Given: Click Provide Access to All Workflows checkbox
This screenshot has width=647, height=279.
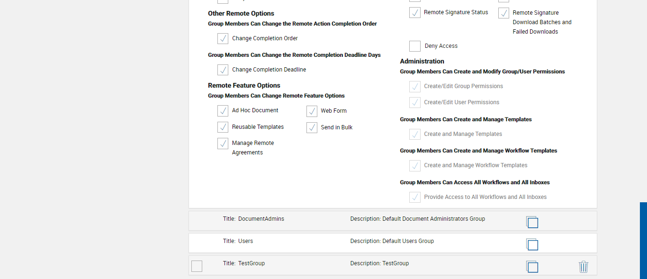Looking at the screenshot, I should point(415,197).
